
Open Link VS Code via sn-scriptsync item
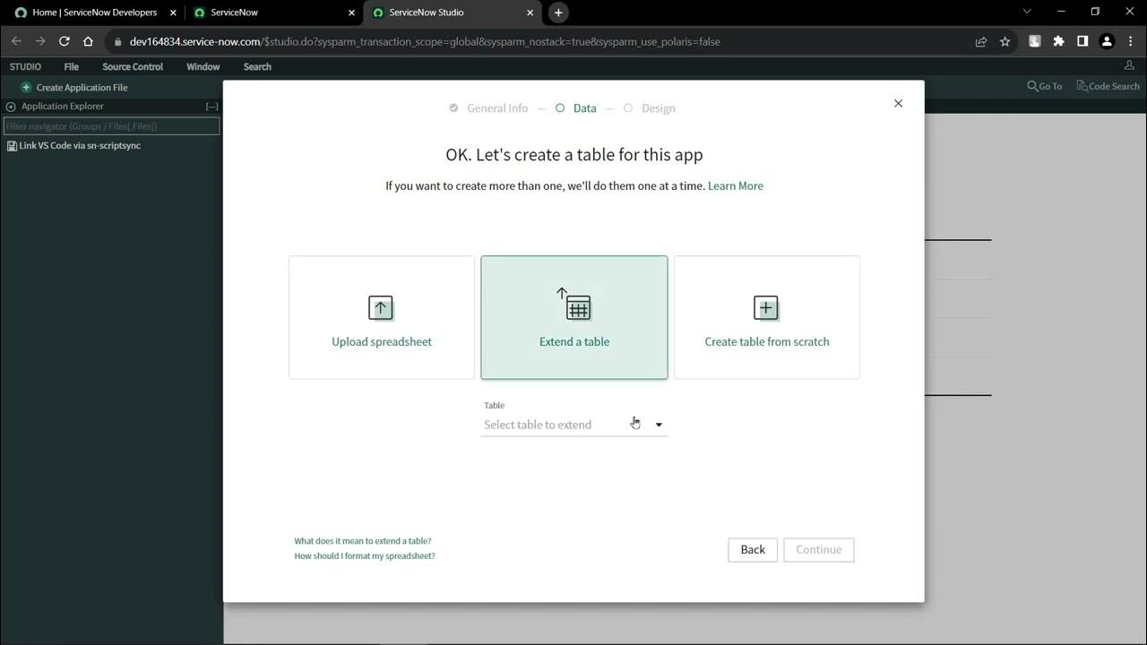click(x=73, y=146)
